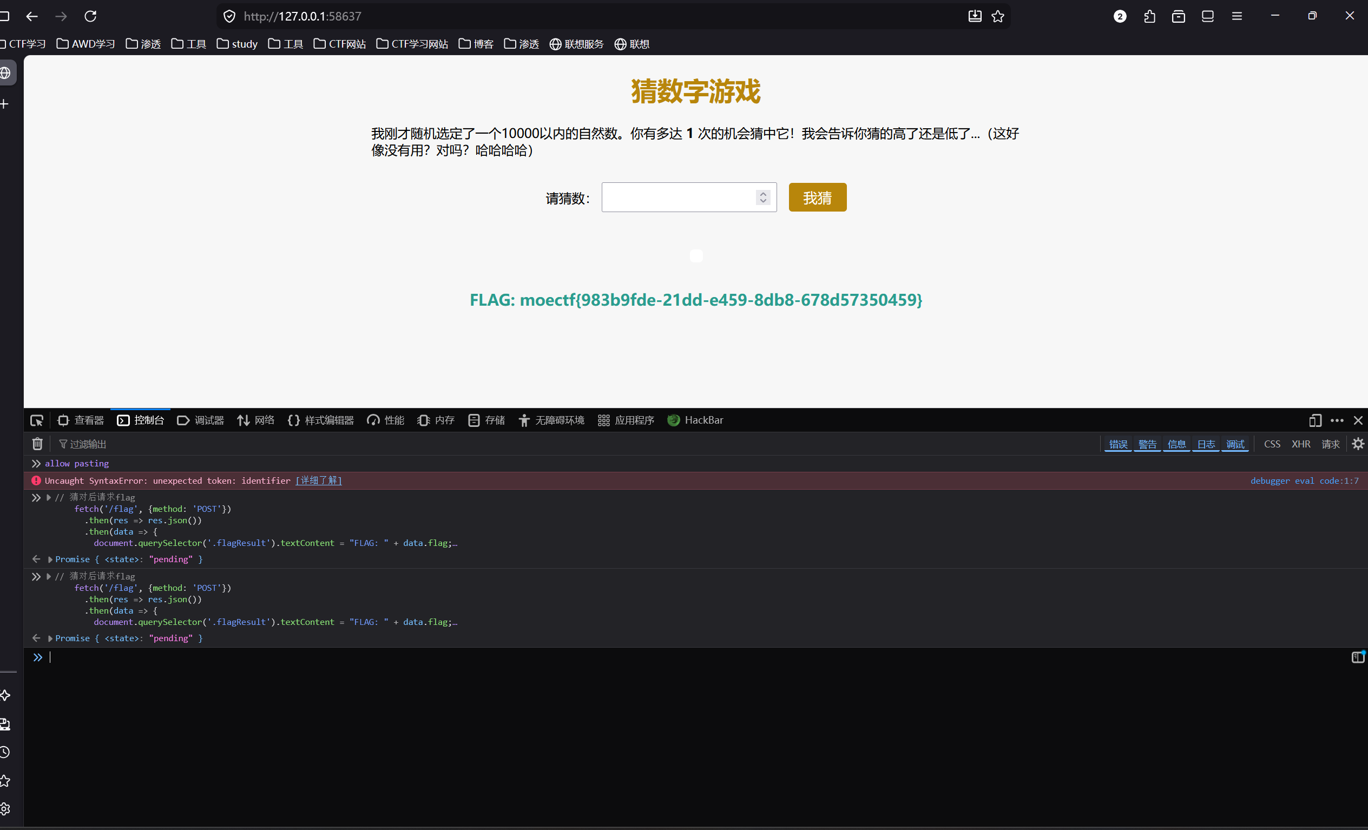The height and width of the screenshot is (830, 1368).
Task: Open the HackBar tab
Action: click(695, 420)
